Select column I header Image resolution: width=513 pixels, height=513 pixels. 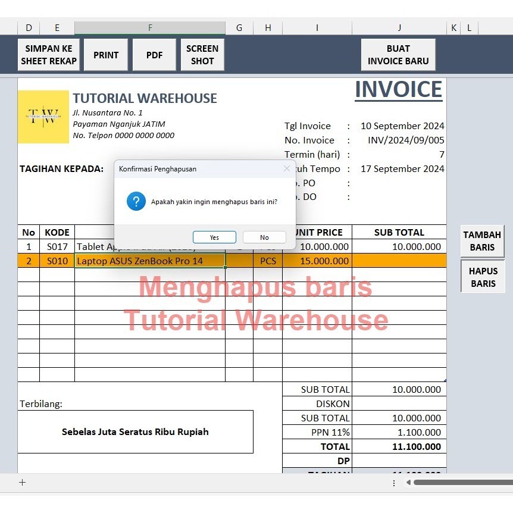317,28
